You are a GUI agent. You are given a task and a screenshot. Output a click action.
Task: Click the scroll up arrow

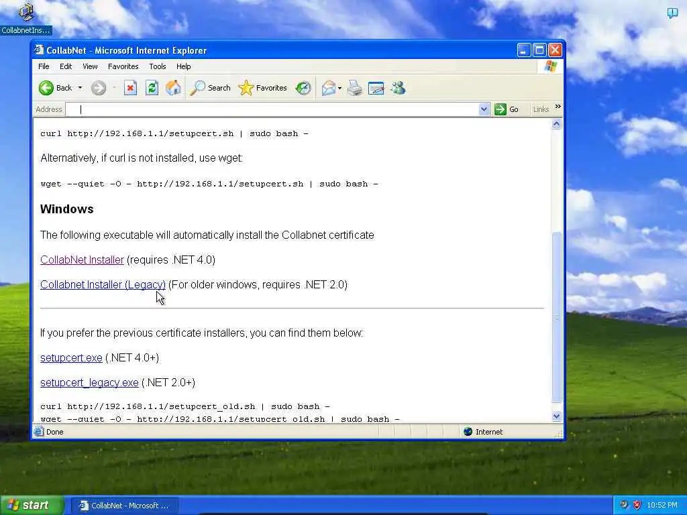(x=556, y=124)
